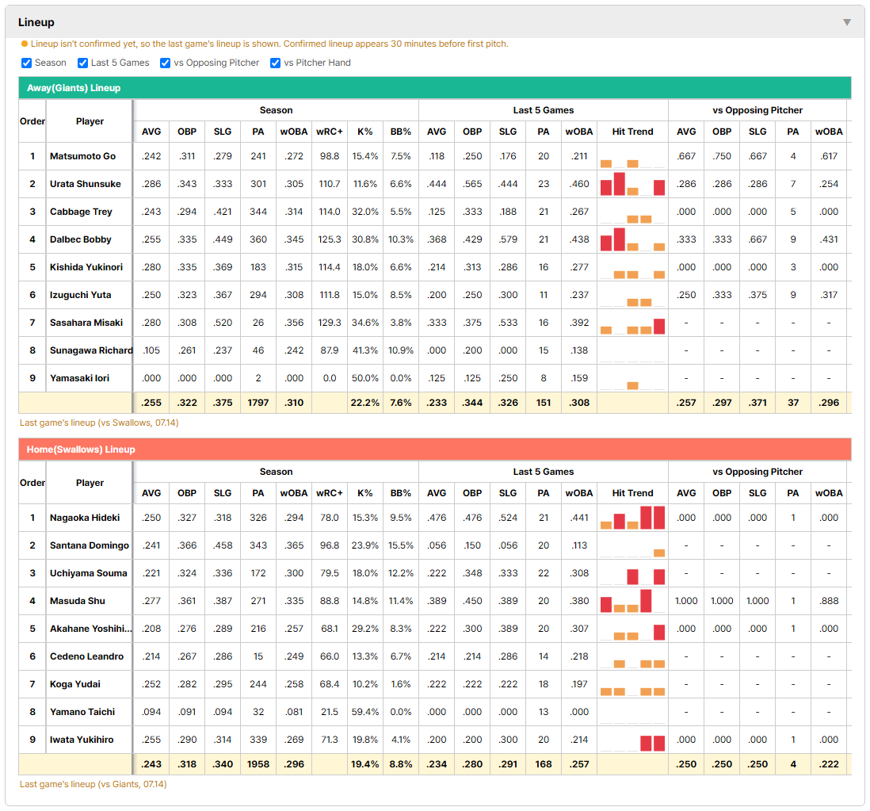Open Dalbec Bobby player entry
The width and height of the screenshot is (870, 811).
(81, 239)
